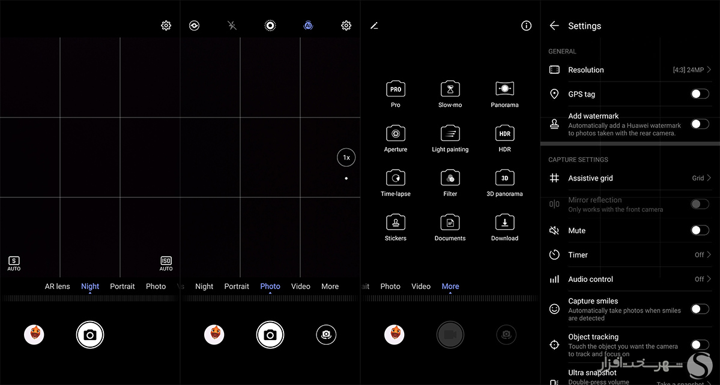720x385 pixels.
Task: Enable the GPS tag switch
Action: 699,94
